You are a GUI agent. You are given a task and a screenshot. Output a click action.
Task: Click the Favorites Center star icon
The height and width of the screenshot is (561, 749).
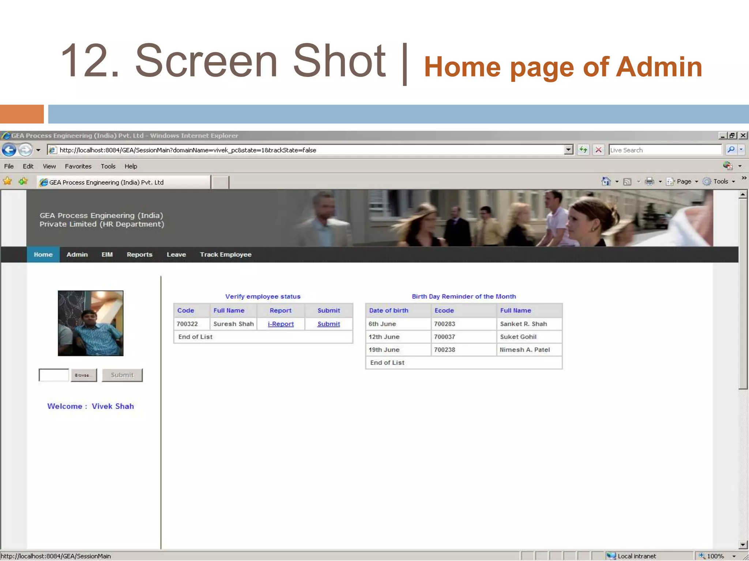(x=7, y=181)
